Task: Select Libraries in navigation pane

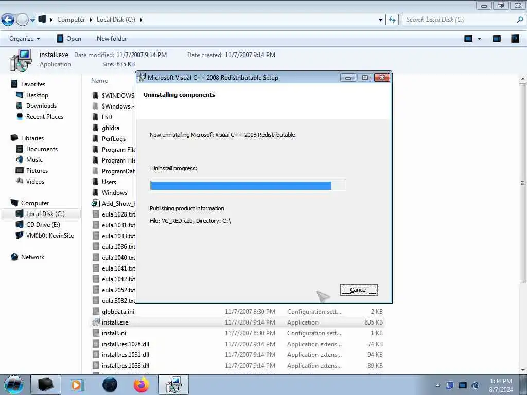Action: [32, 138]
